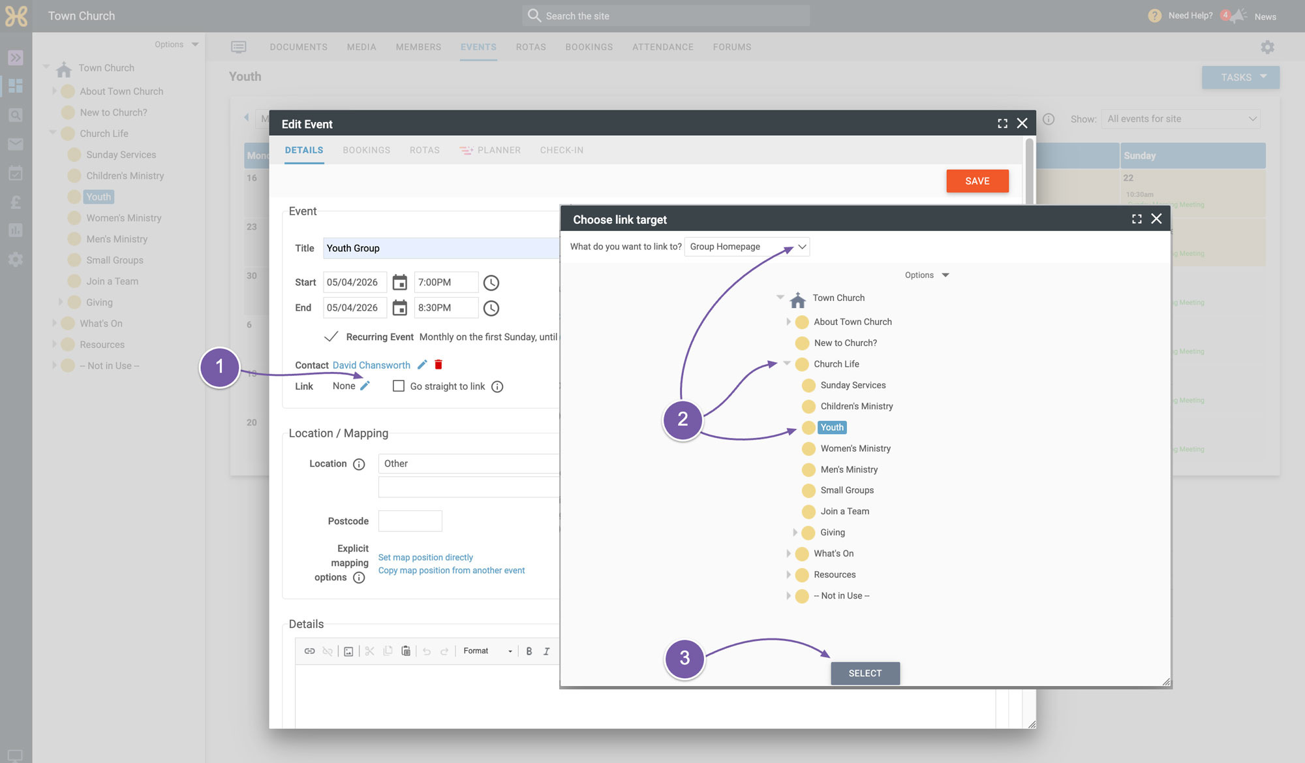
Task: Paste icon in the Details editor toolbar
Action: [x=406, y=651]
